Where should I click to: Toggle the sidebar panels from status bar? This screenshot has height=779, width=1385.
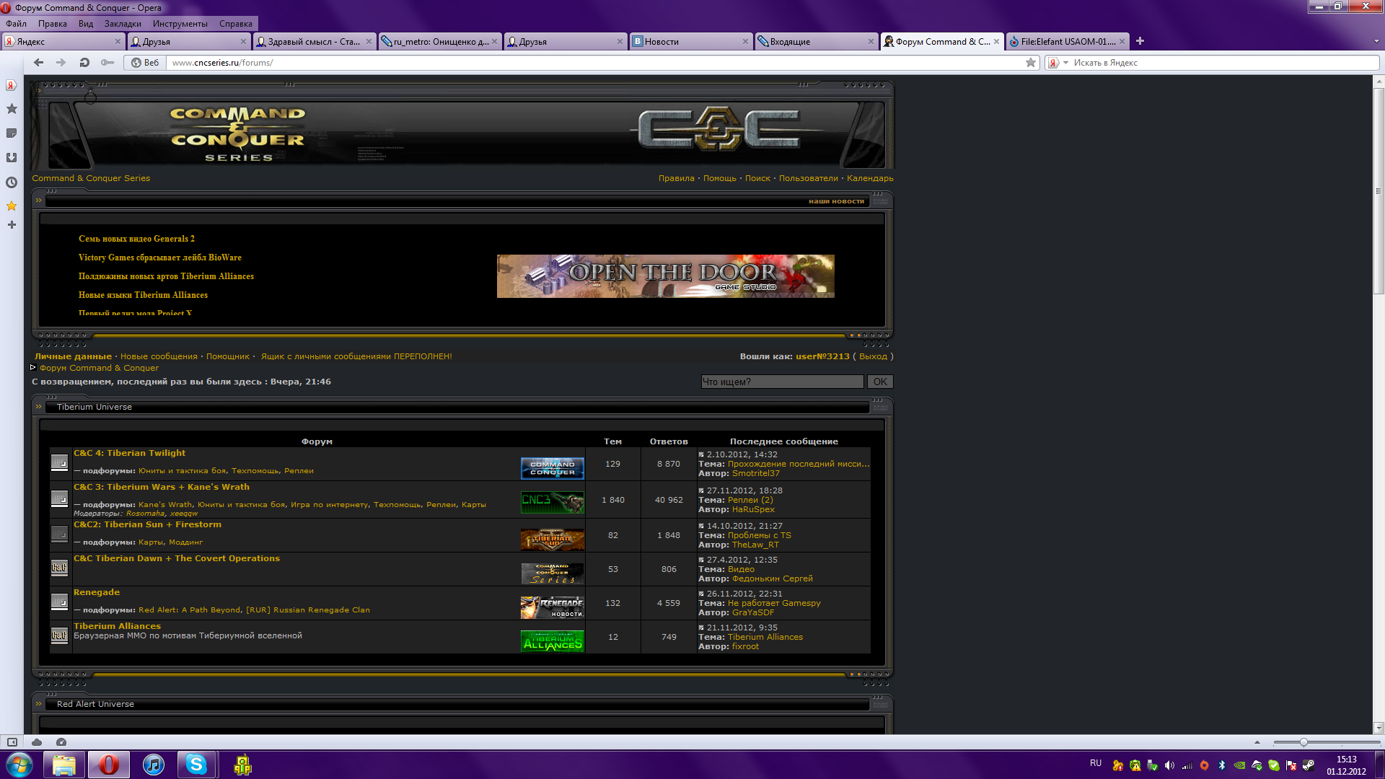[12, 742]
